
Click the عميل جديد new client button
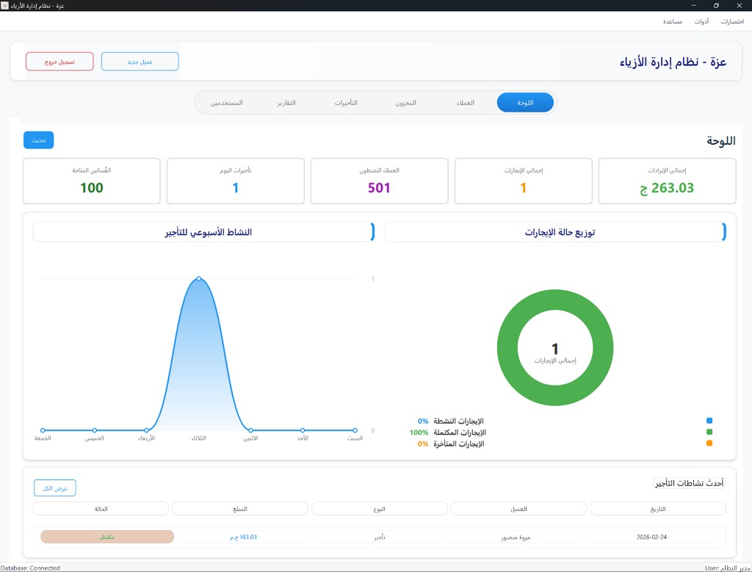[140, 61]
